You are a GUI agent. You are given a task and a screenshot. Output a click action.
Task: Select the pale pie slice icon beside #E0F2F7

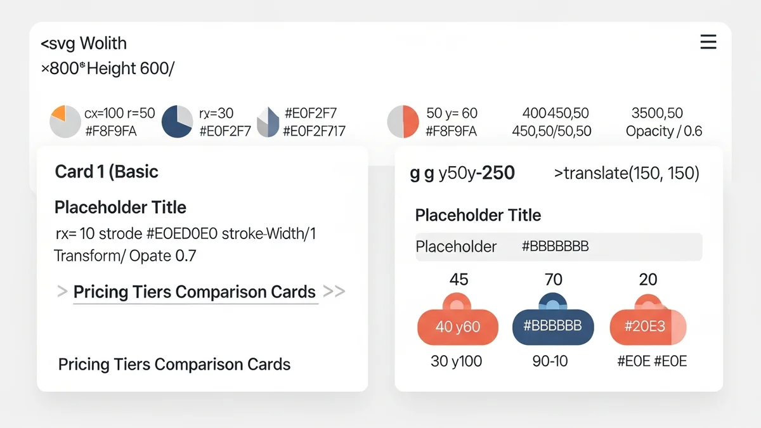pyautogui.click(x=268, y=120)
